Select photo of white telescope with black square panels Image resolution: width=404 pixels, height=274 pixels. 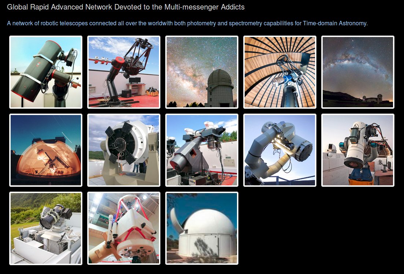click(x=124, y=150)
